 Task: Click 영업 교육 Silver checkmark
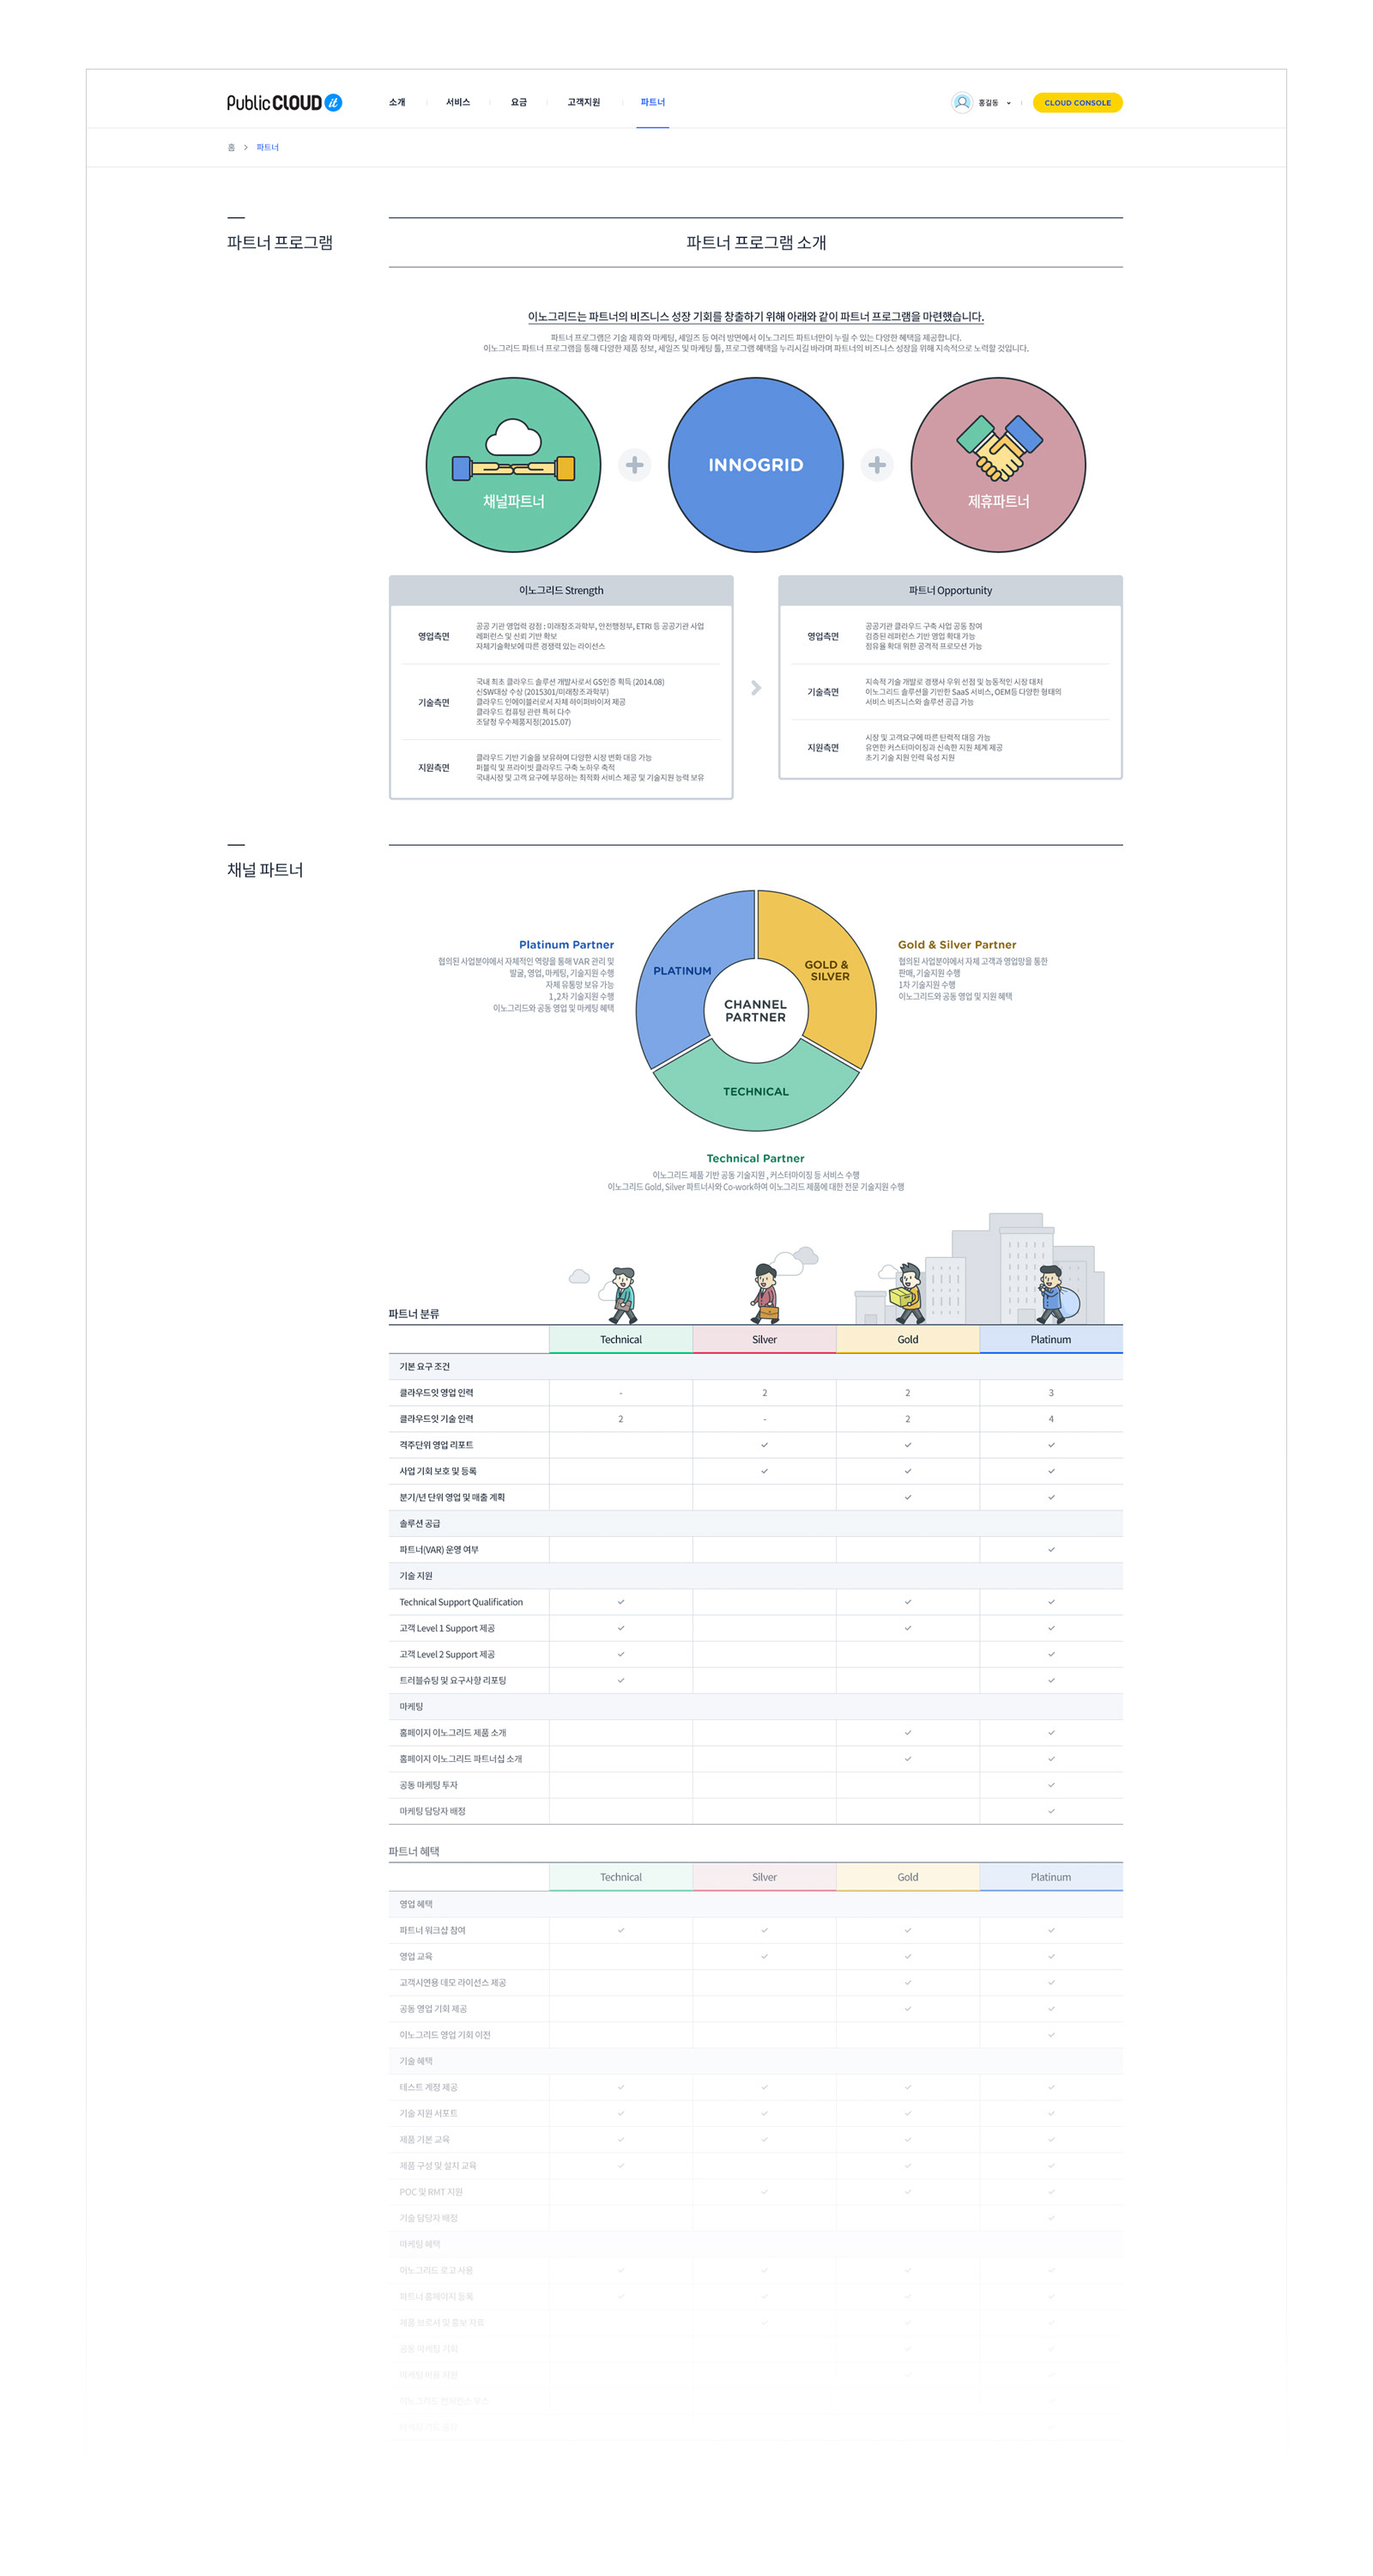click(x=765, y=1956)
